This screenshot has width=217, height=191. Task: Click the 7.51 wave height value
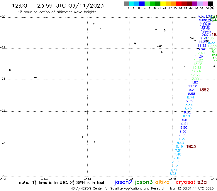(178, 151)
